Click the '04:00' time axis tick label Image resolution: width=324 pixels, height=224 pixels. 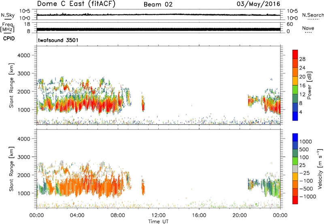[77, 216]
